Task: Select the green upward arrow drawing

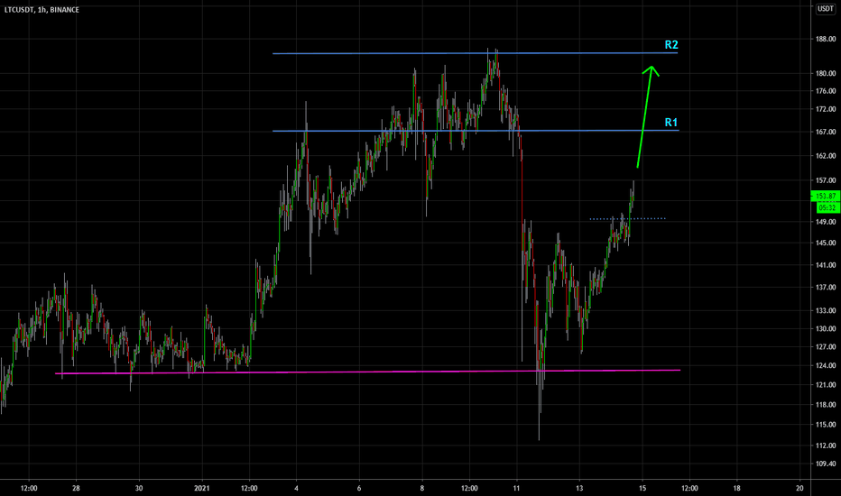Action: tap(647, 117)
